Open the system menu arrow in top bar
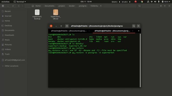Screen dimensions: 172x96 [x=170, y=2]
